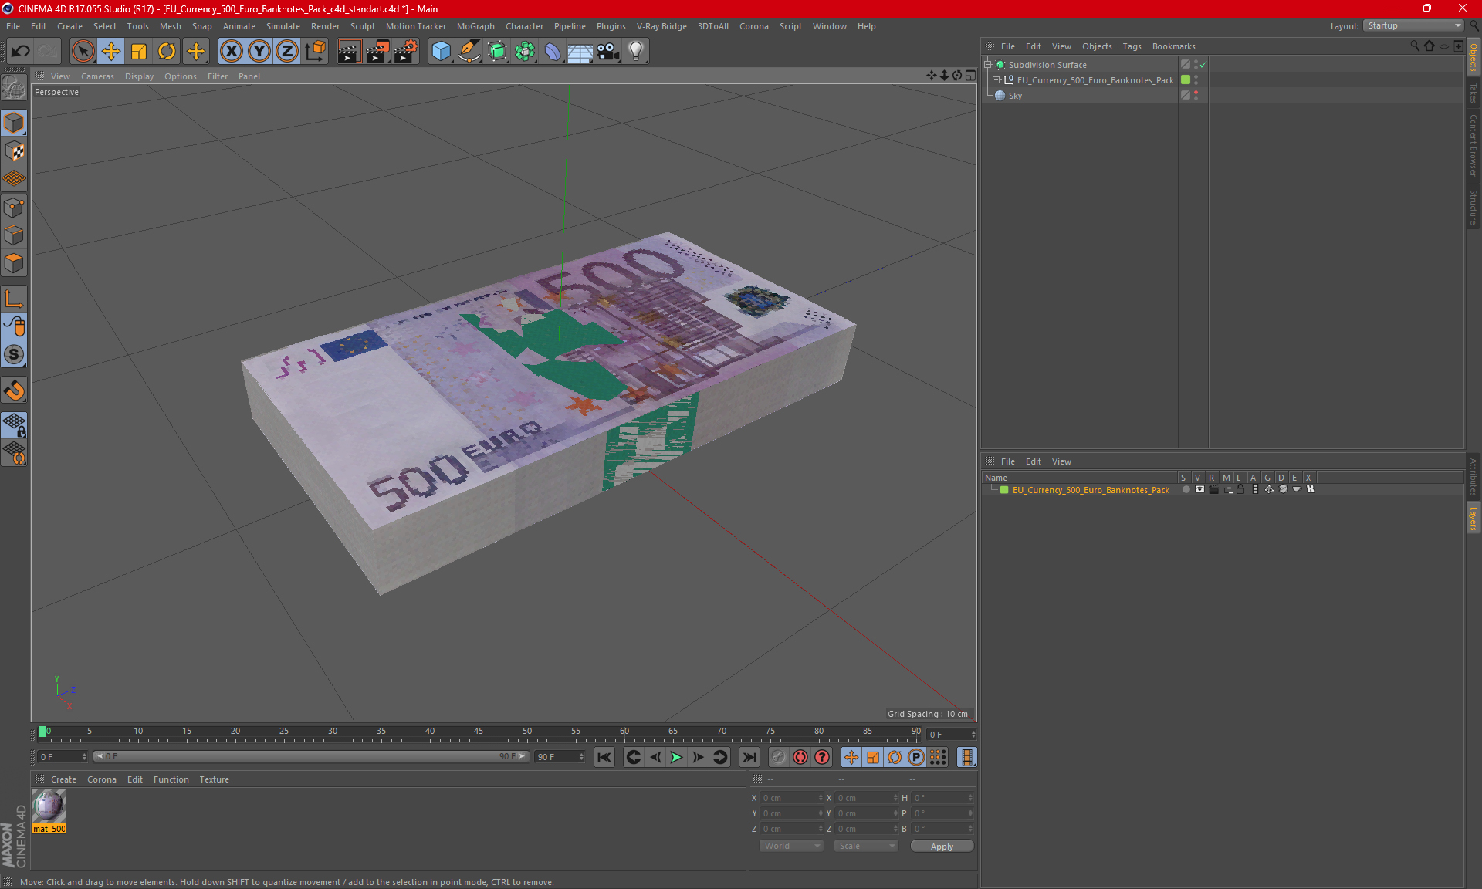This screenshot has height=889, width=1482.
Task: Enable Axis mode icon
Action: (x=14, y=299)
